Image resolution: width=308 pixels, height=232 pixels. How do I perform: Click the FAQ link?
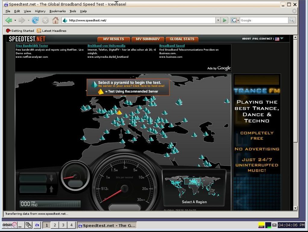255,39
